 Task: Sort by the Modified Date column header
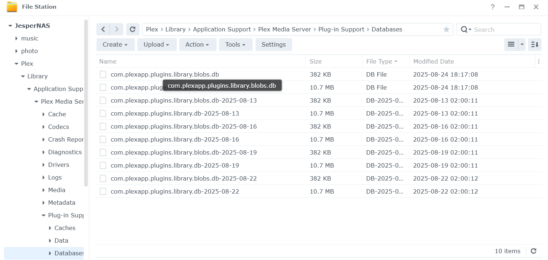point(472,61)
